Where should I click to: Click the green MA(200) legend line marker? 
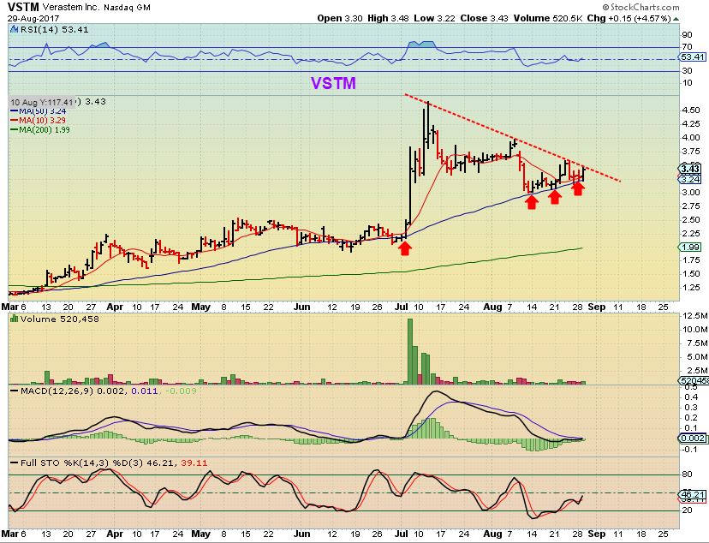coord(15,130)
